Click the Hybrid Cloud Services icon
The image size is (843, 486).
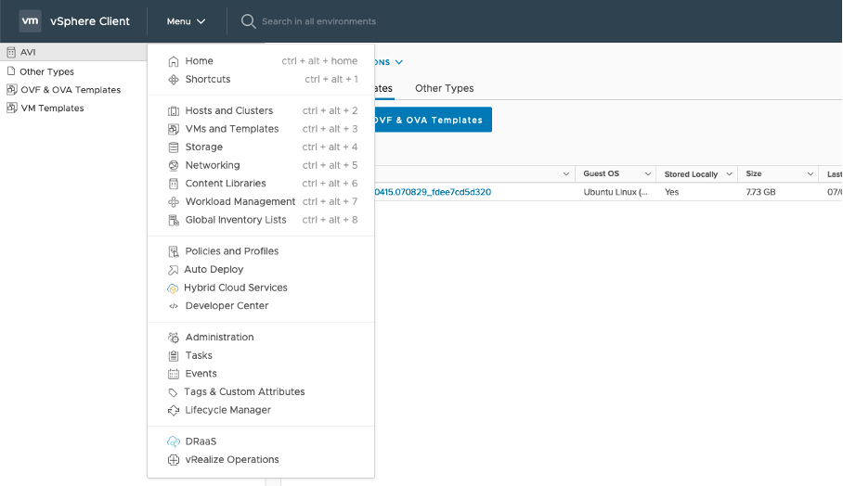(x=173, y=288)
